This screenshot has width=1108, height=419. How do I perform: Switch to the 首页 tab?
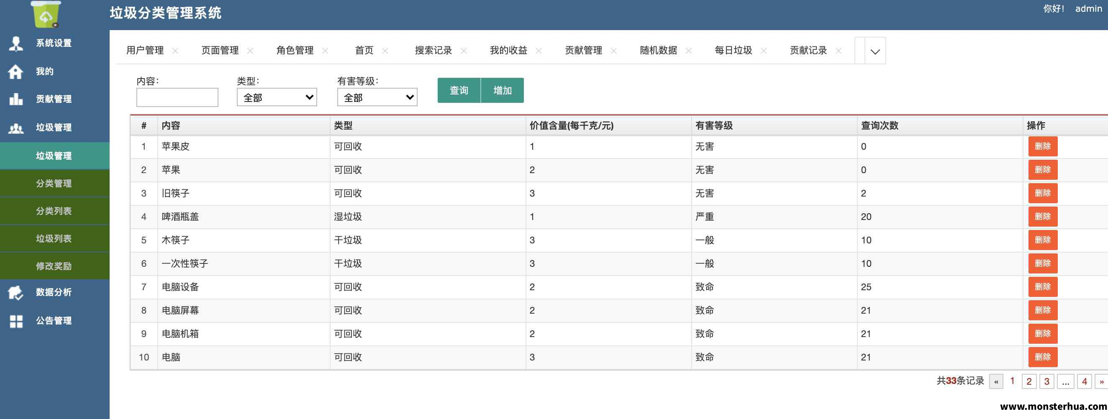pos(364,51)
